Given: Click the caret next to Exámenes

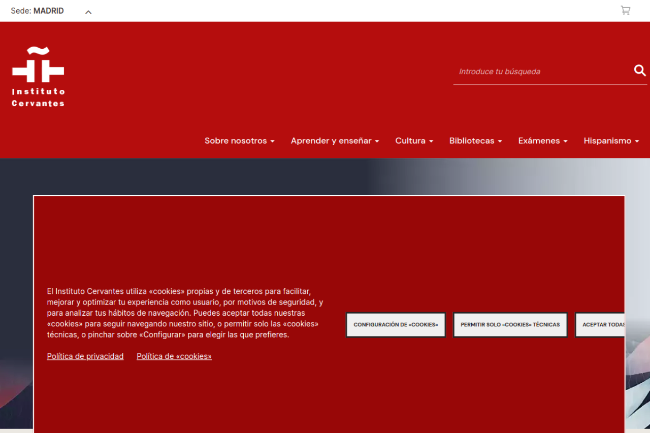Looking at the screenshot, I should coord(565,141).
